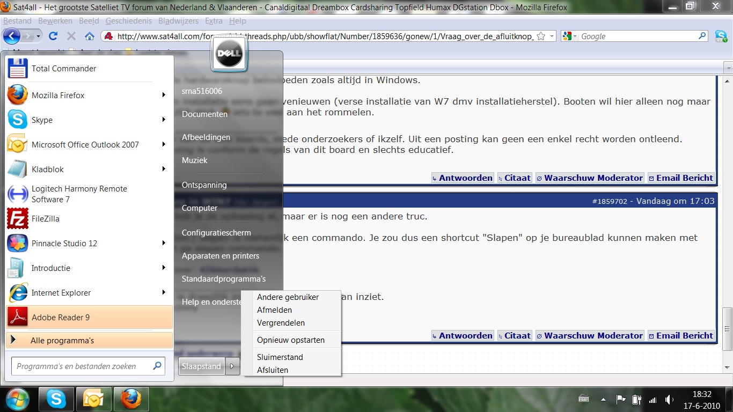
Task: Expand the Kladblok jump list arrow
Action: click(x=164, y=170)
